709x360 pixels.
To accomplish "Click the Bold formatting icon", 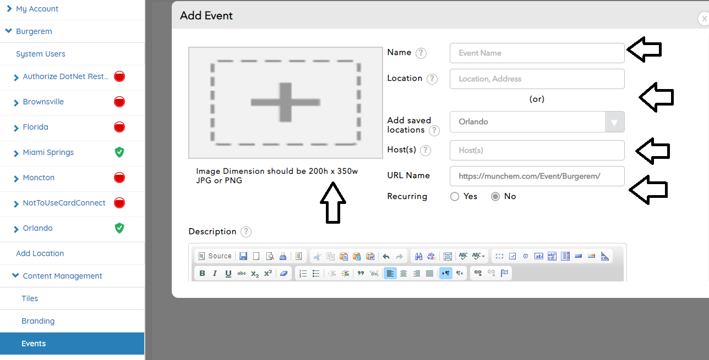I will pos(202,273).
